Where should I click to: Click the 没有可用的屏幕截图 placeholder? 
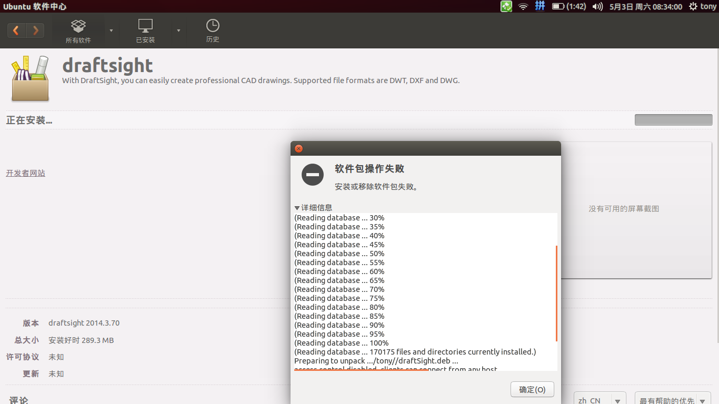[x=624, y=209]
